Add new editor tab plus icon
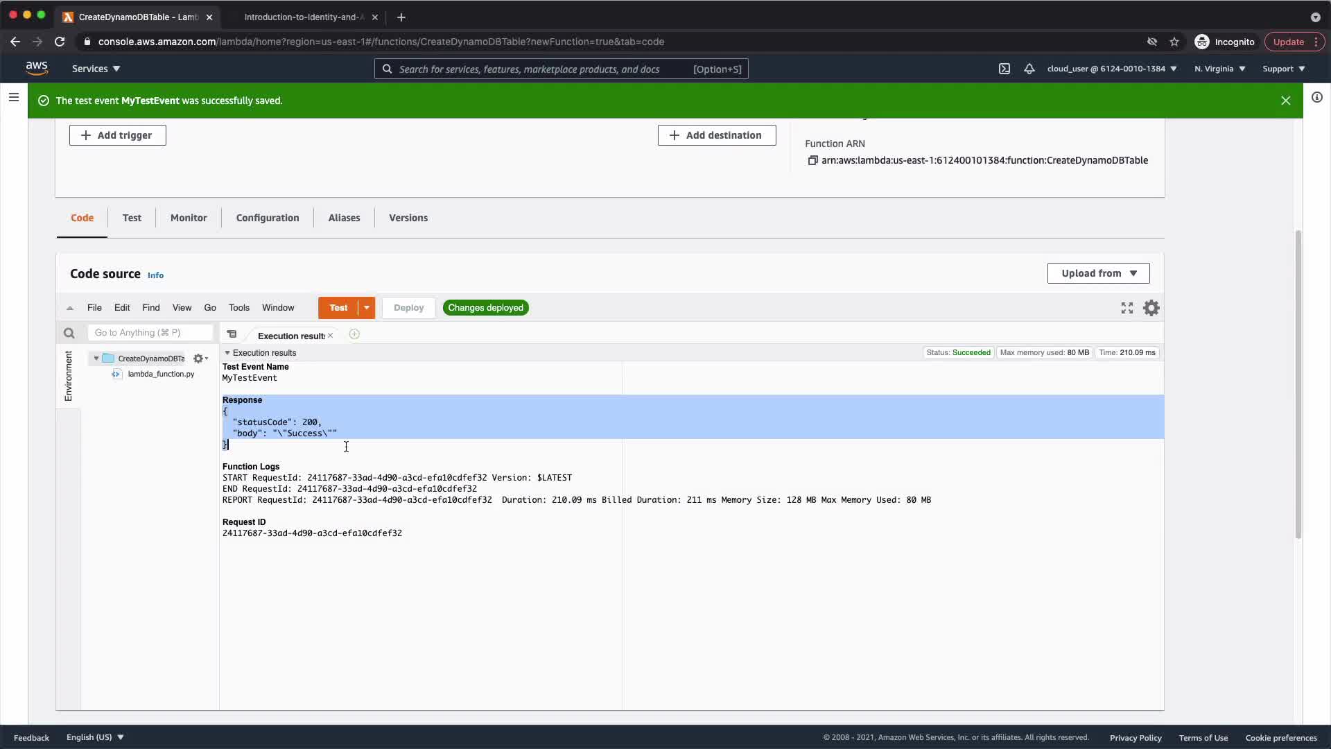Image resolution: width=1331 pixels, height=749 pixels. [x=354, y=334]
